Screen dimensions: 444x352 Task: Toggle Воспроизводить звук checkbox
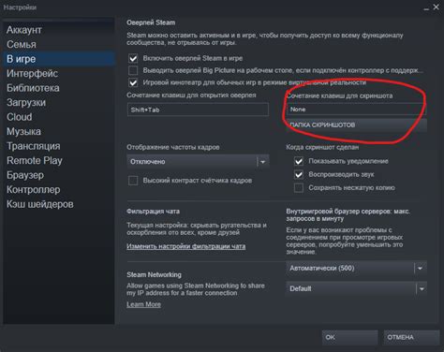click(299, 174)
